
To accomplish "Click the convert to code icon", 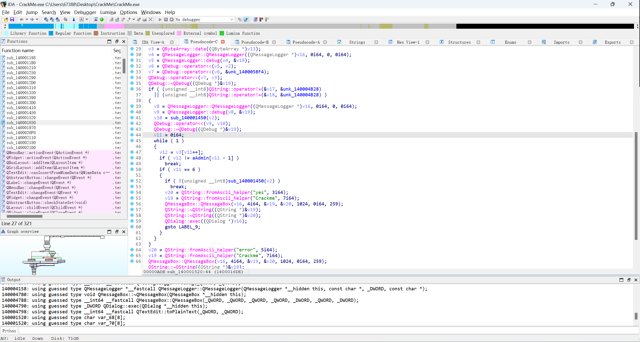I will pos(111,19).
